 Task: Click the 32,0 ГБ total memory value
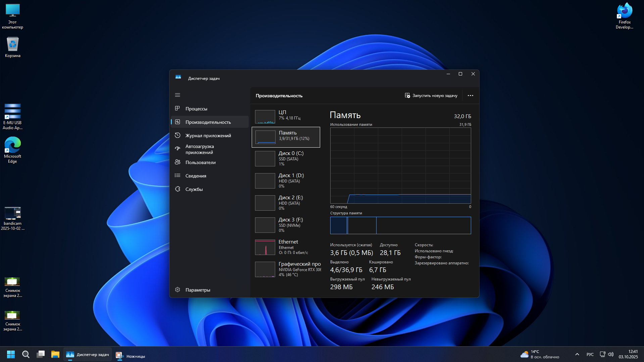click(x=462, y=116)
